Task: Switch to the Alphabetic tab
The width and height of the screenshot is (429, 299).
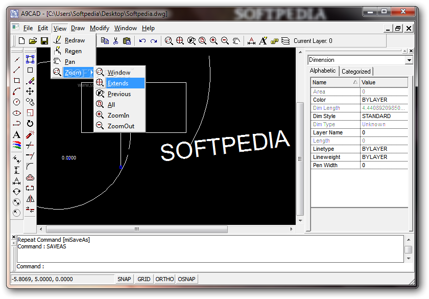Action: pos(323,71)
